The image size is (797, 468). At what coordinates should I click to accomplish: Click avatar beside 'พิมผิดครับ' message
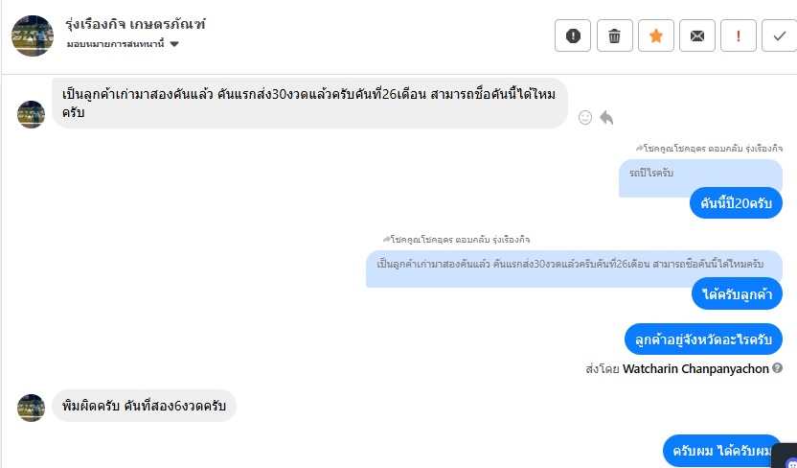pos(31,407)
